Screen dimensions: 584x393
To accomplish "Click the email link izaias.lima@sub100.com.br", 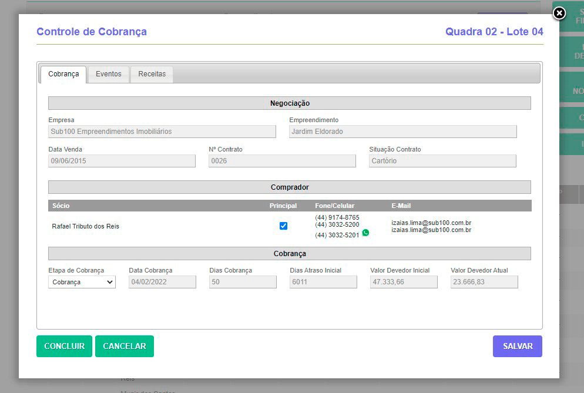I will 431,223.
